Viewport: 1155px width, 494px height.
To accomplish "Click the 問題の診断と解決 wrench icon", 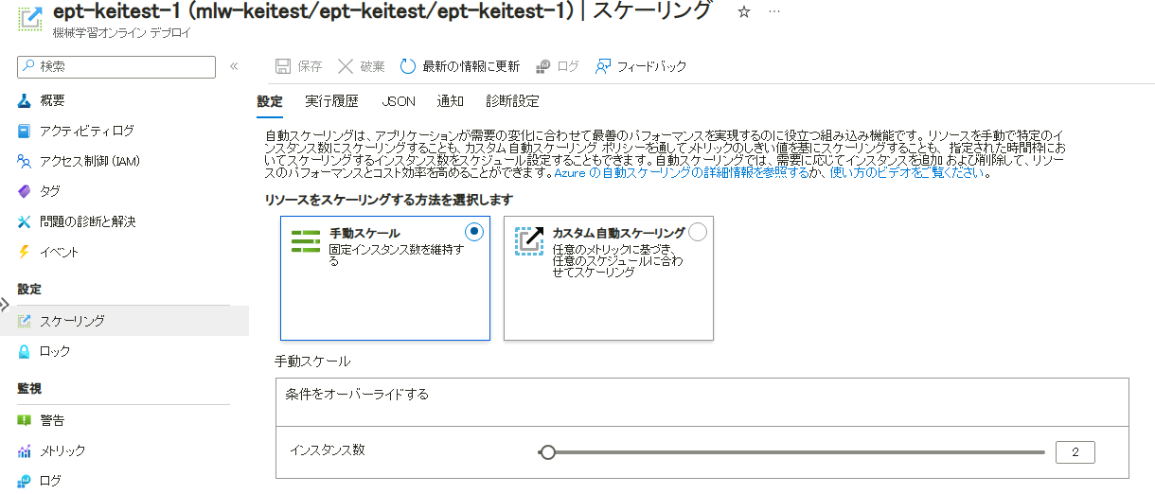I will pyautogui.click(x=26, y=221).
